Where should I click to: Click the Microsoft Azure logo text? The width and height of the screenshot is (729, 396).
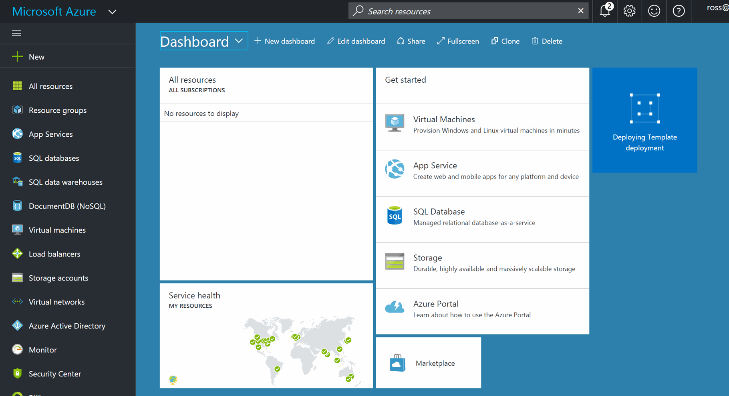pos(54,12)
